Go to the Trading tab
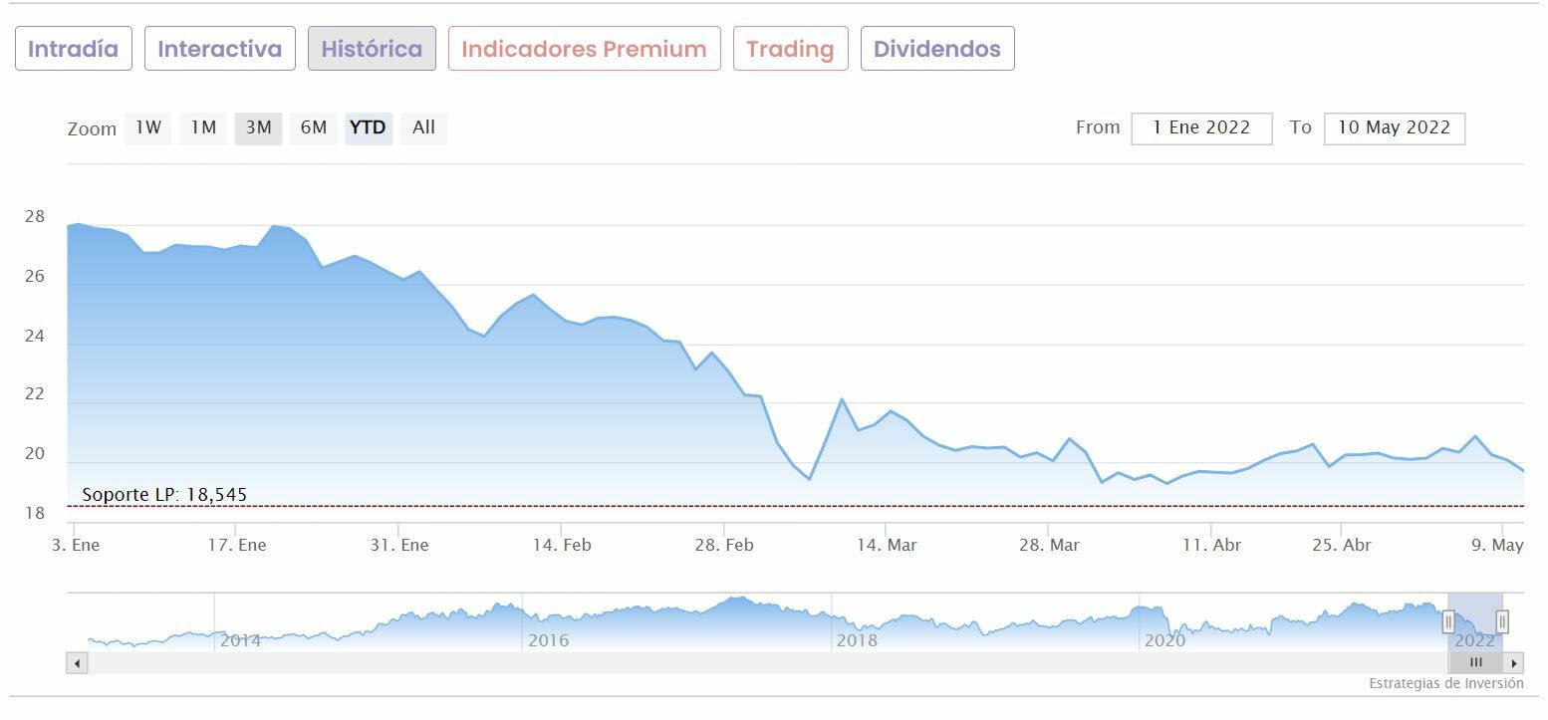1548x720 pixels. [790, 49]
